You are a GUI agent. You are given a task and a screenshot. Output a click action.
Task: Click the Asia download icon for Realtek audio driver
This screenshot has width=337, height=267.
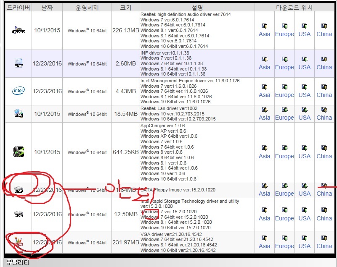click(264, 26)
